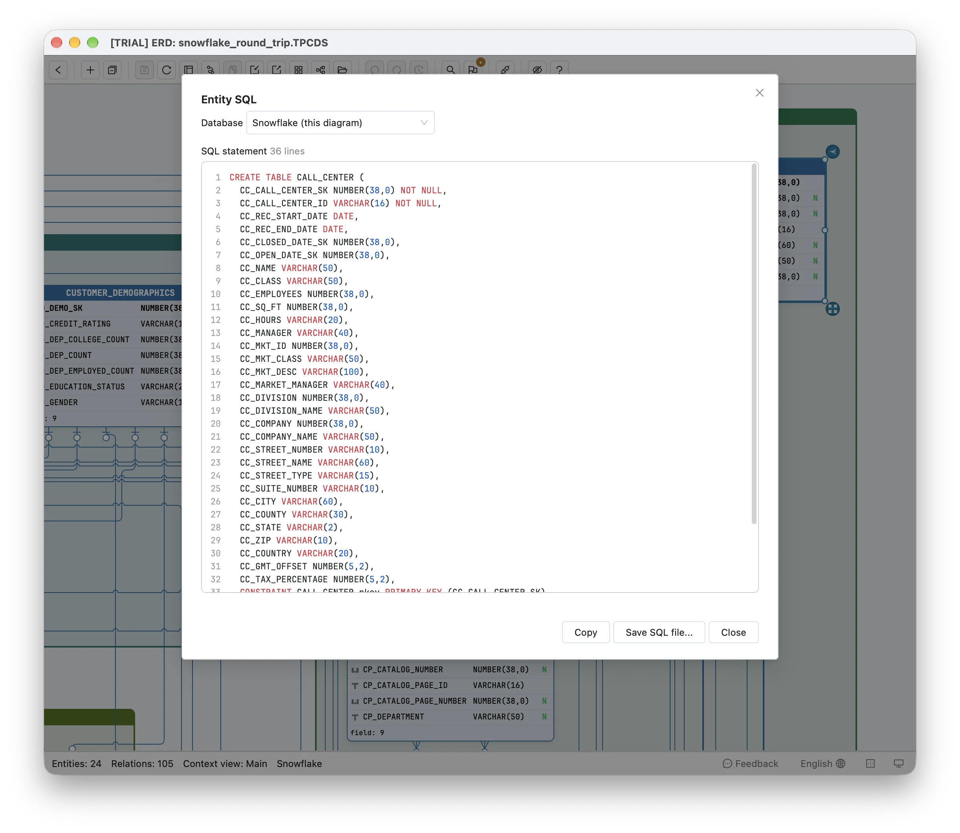Click the question mark help icon

[559, 70]
